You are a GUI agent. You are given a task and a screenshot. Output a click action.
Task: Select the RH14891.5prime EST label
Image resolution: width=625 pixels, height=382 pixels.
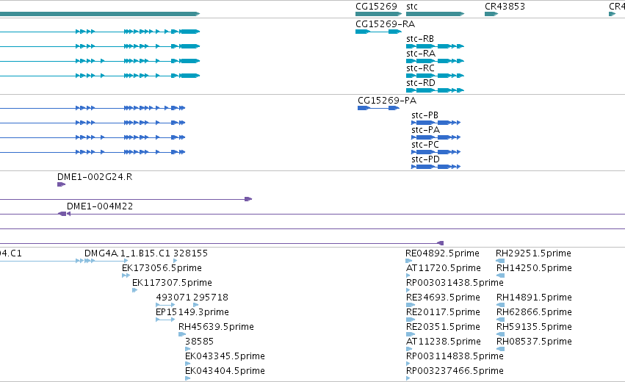[534, 298]
